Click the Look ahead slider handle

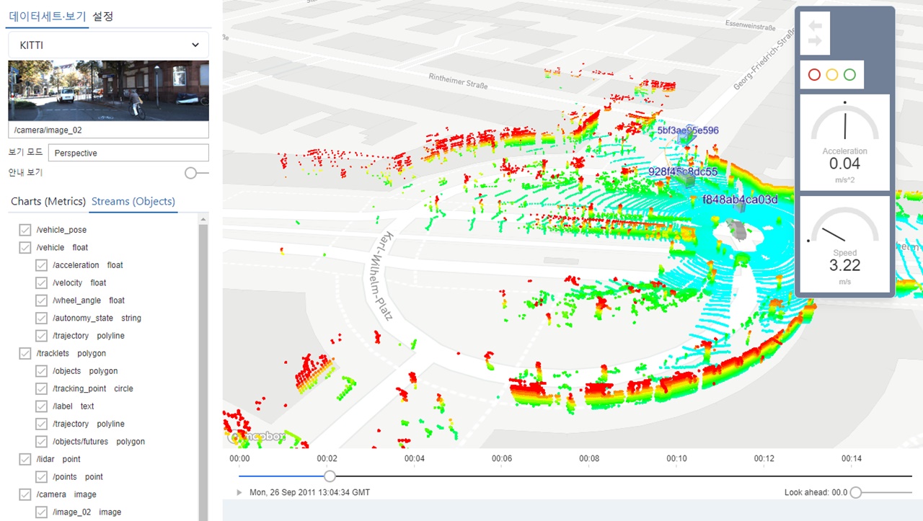[856, 493]
